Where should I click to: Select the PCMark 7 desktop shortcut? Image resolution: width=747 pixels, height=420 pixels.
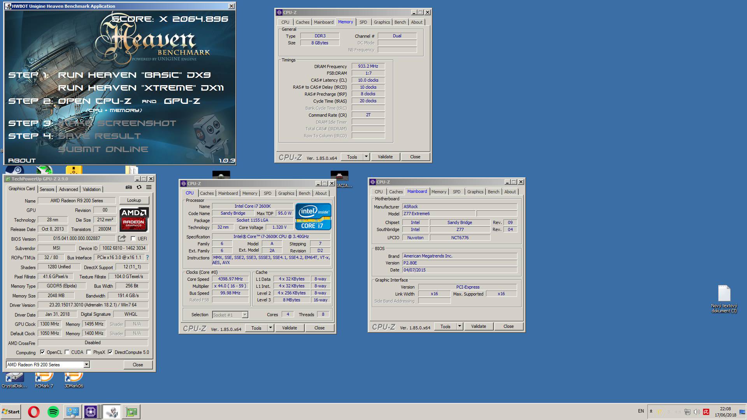(44, 380)
